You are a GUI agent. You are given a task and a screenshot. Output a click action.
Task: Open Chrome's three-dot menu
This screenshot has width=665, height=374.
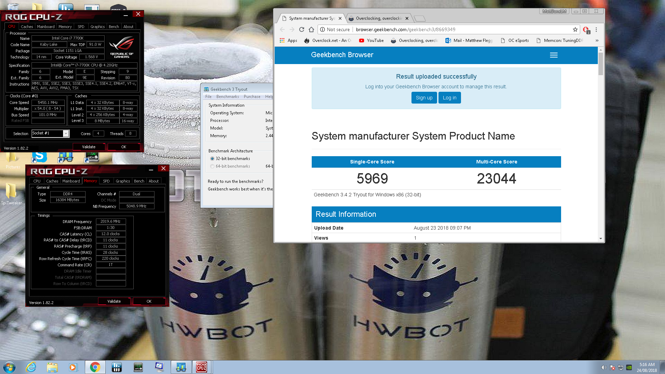(x=596, y=29)
